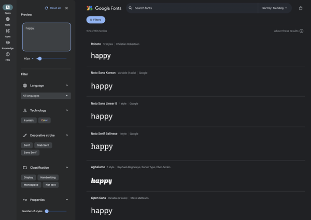311x220 pixels.
Task: Toggle the Color technology chip
Action: (45, 120)
